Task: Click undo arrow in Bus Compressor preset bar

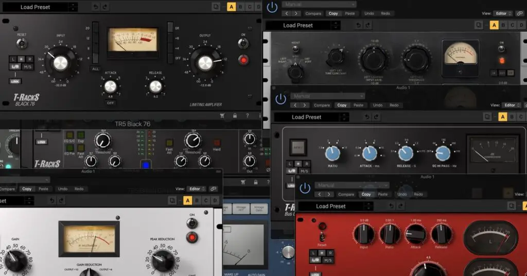Action: 367,117
